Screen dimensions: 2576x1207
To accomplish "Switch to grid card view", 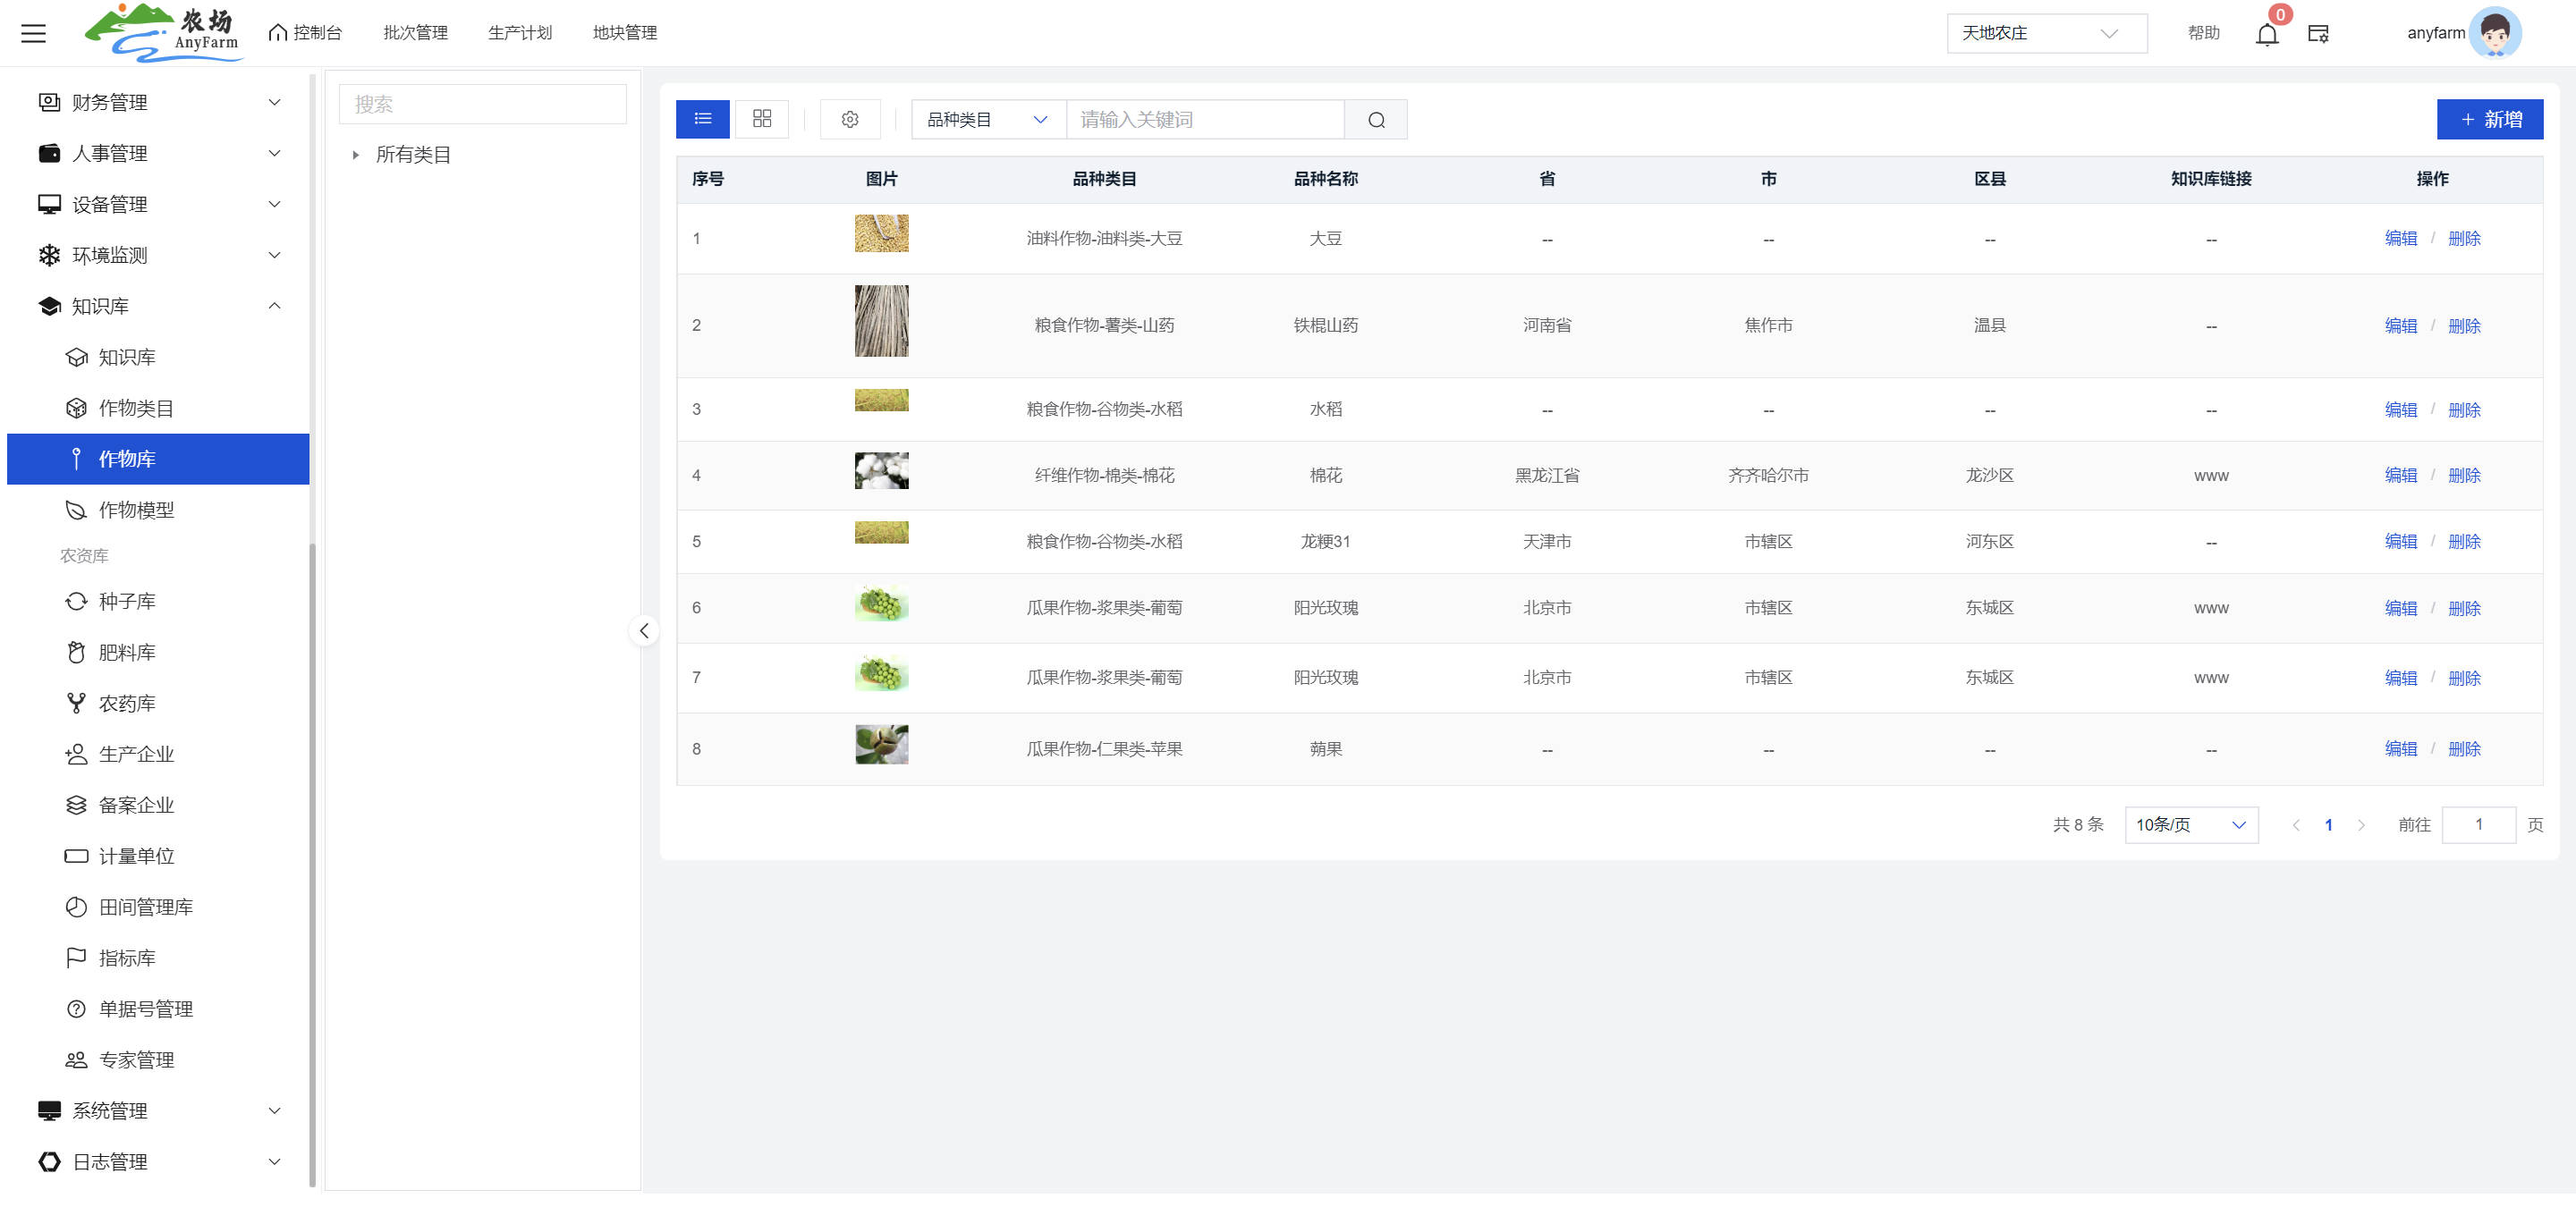I will click(x=761, y=119).
